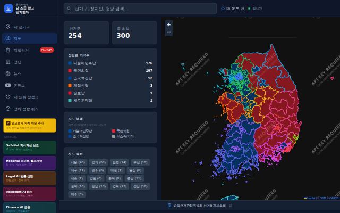The height and width of the screenshot is (213, 340).
Task: Click the KakaoTalk icon on yellow banner
Action: click(8, 123)
